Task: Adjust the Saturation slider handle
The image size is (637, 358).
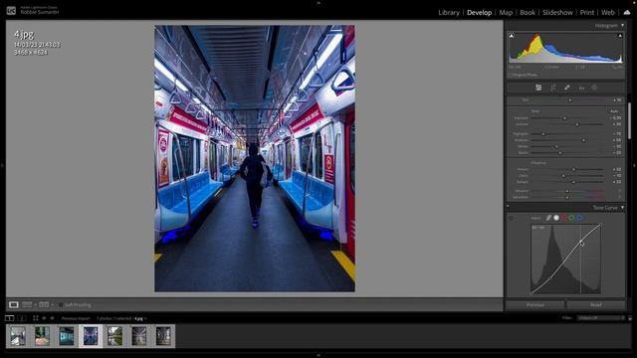Action: [x=567, y=197]
